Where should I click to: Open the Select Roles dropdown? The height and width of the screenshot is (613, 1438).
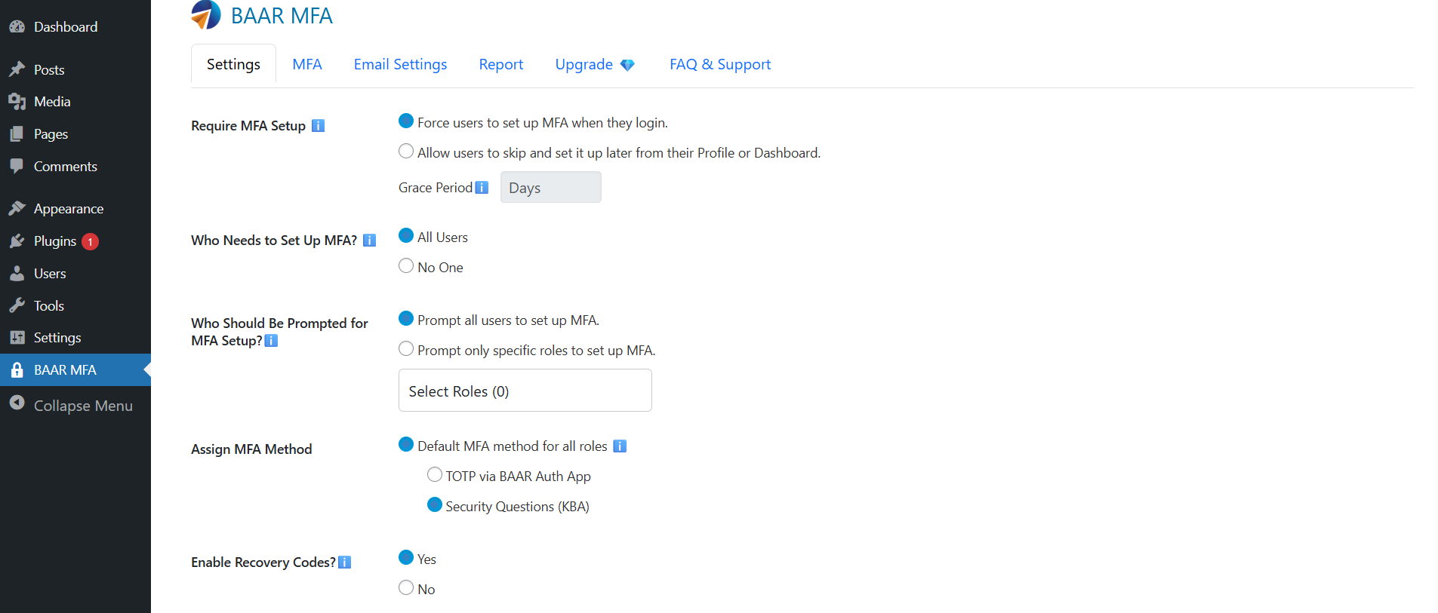click(525, 391)
